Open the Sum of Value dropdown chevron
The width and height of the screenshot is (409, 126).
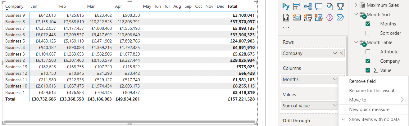coord(335,106)
